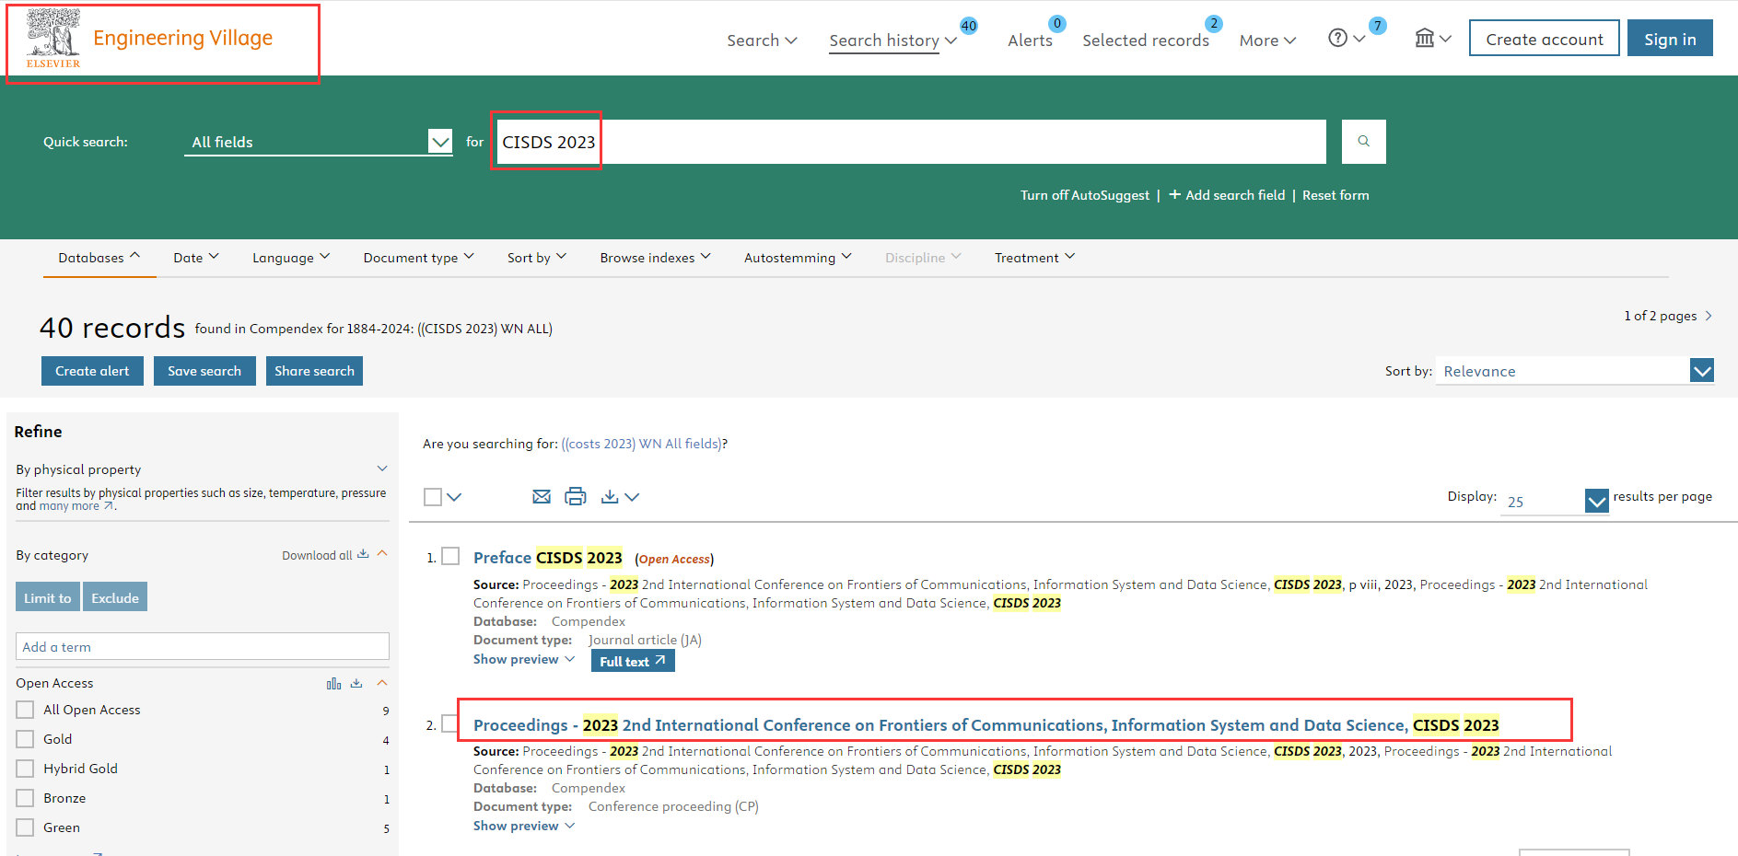Expand Show preview for Preface CISDS 2023

coord(524,659)
